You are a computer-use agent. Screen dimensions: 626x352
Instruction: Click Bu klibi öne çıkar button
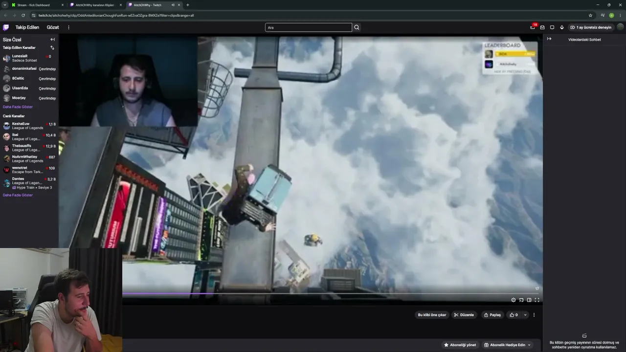tap(432, 315)
